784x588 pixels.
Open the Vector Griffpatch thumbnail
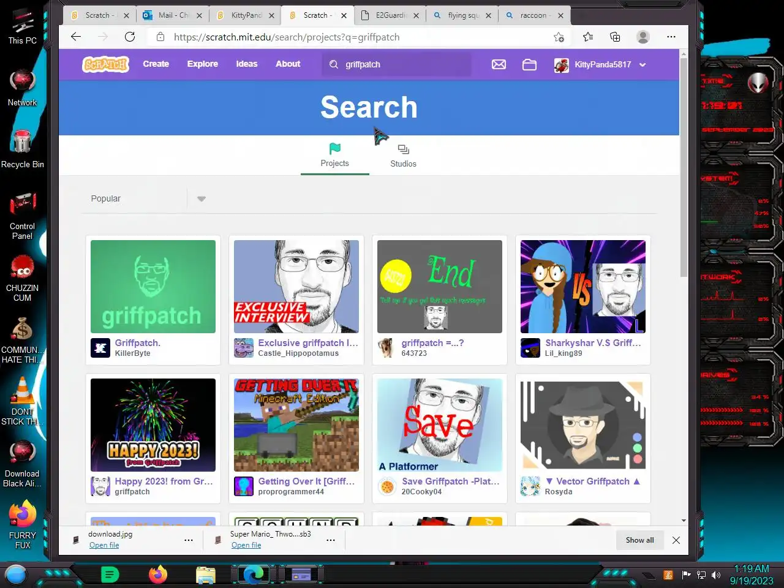pos(583,425)
